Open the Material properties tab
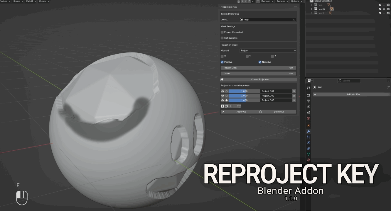The image size is (391, 211). point(309,160)
